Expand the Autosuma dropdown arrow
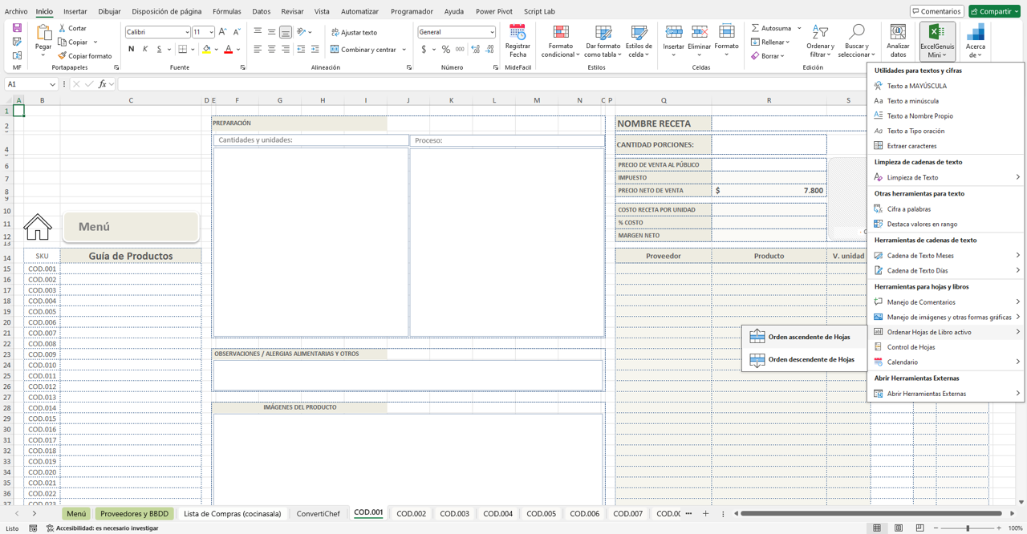This screenshot has height=534, width=1027. [x=799, y=28]
